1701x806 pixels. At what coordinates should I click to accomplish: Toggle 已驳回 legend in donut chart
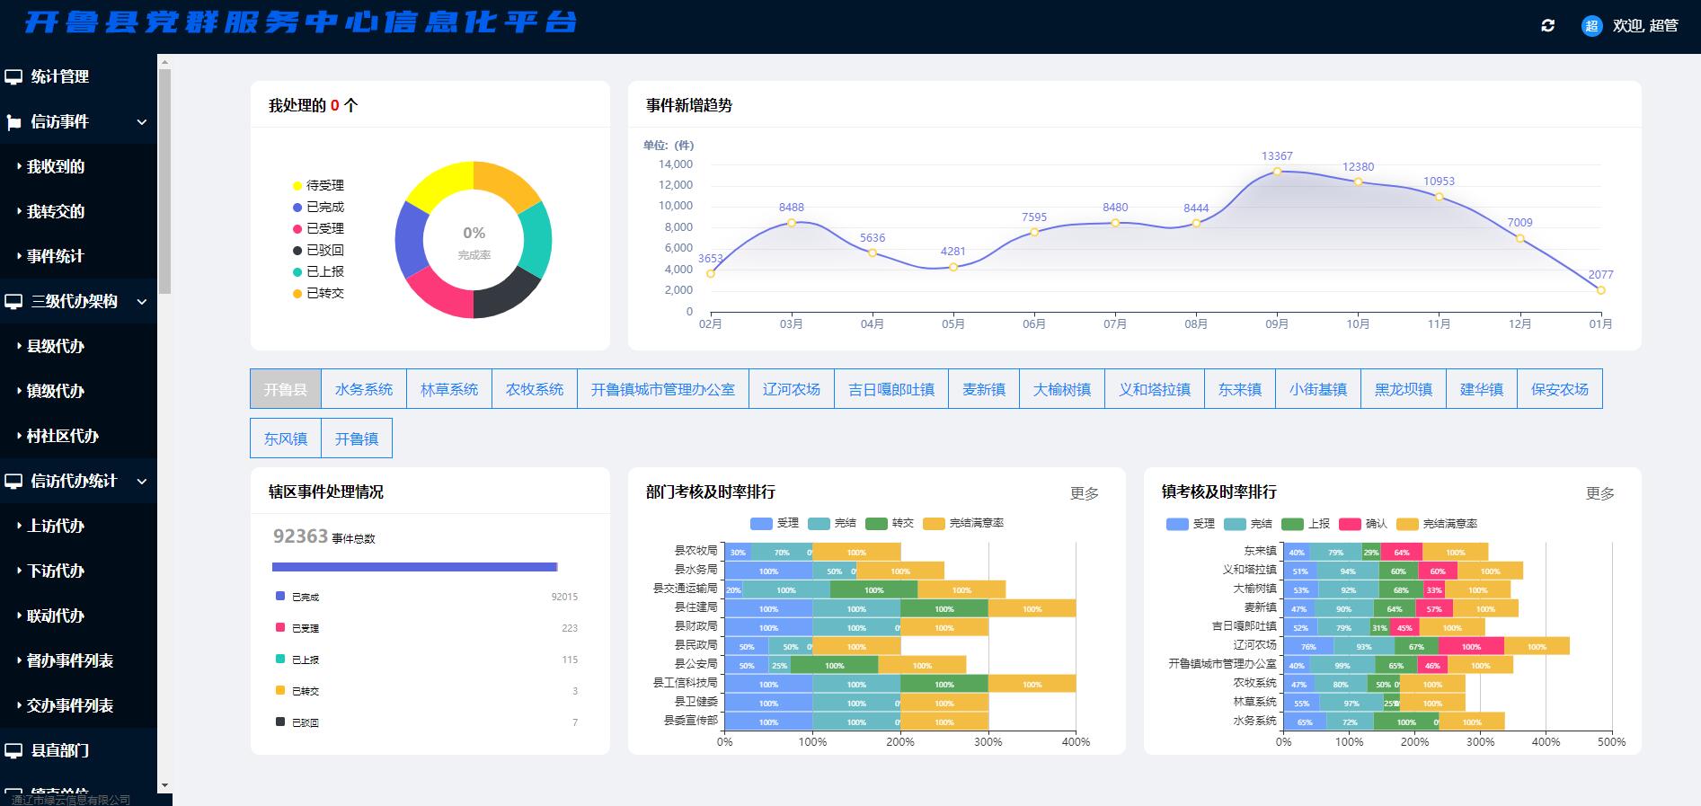point(318,250)
